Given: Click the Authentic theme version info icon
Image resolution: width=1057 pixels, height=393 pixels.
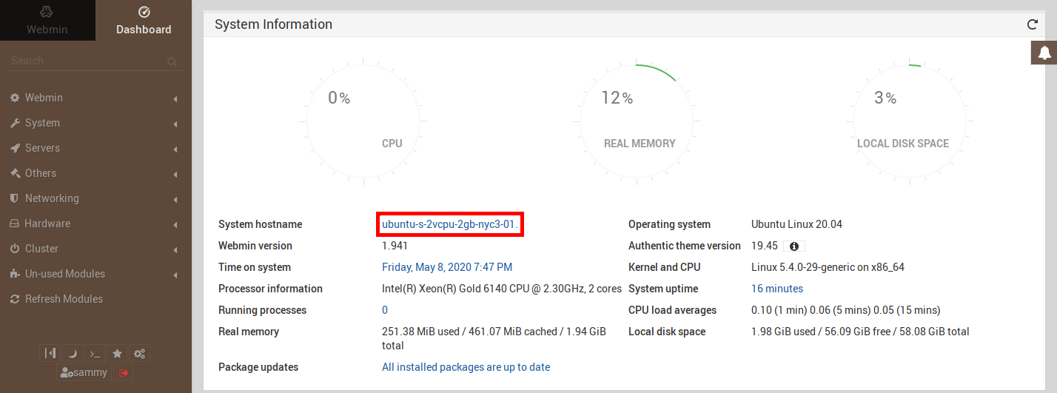Looking at the screenshot, I should click(793, 246).
